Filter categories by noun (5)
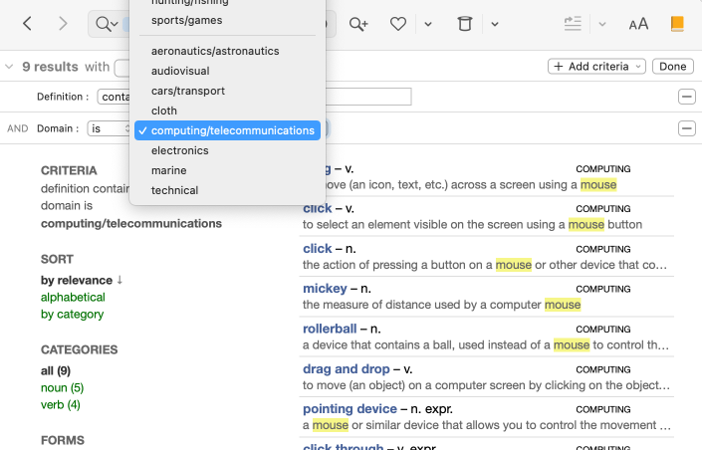Image resolution: width=702 pixels, height=450 pixels. click(x=62, y=387)
